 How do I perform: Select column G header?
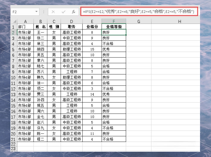pyautogui.click(x=139, y=21)
